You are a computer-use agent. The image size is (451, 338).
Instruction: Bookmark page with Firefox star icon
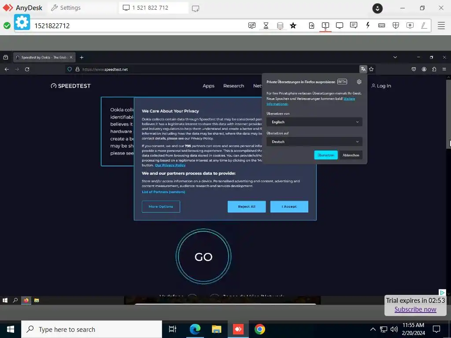click(x=371, y=69)
